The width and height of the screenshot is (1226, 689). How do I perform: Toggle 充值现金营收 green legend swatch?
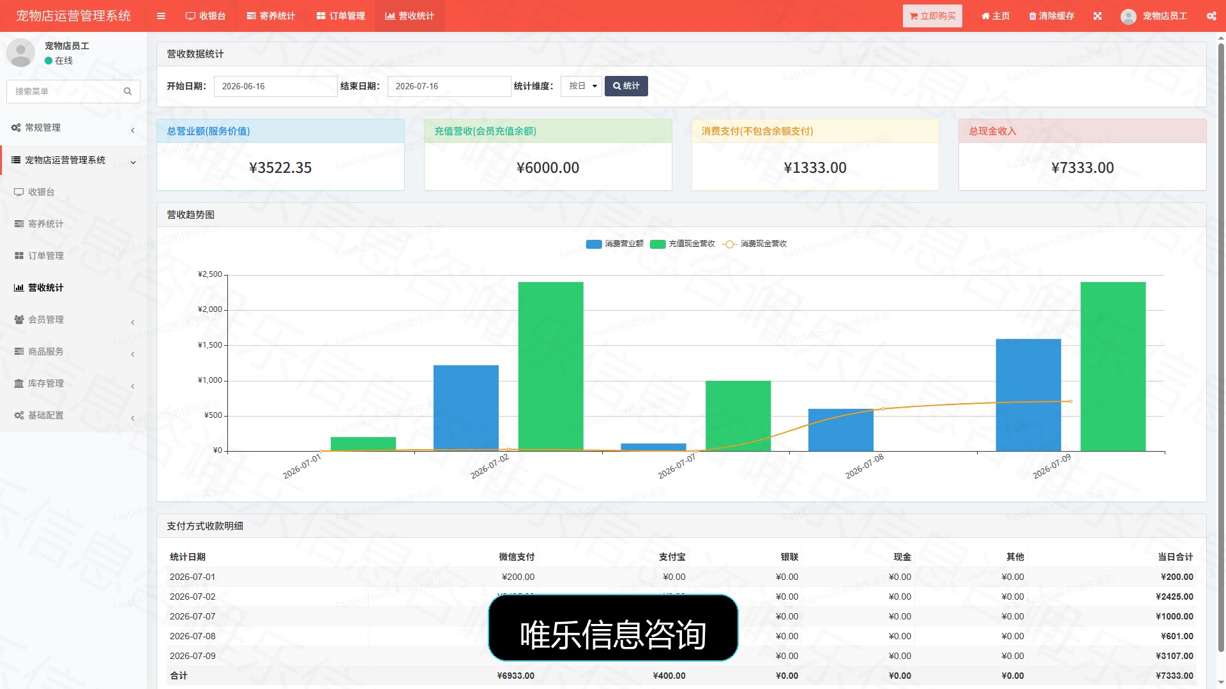coord(658,244)
